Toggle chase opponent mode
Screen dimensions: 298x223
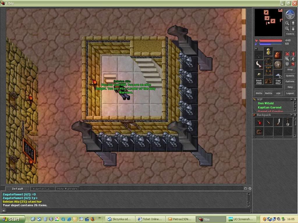[x=293, y=59]
